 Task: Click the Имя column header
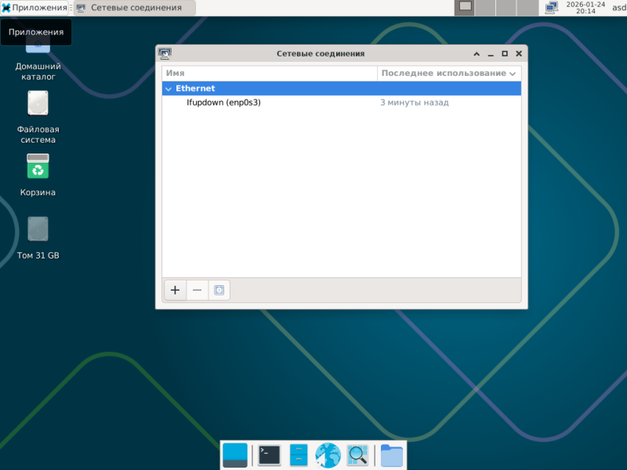270,73
